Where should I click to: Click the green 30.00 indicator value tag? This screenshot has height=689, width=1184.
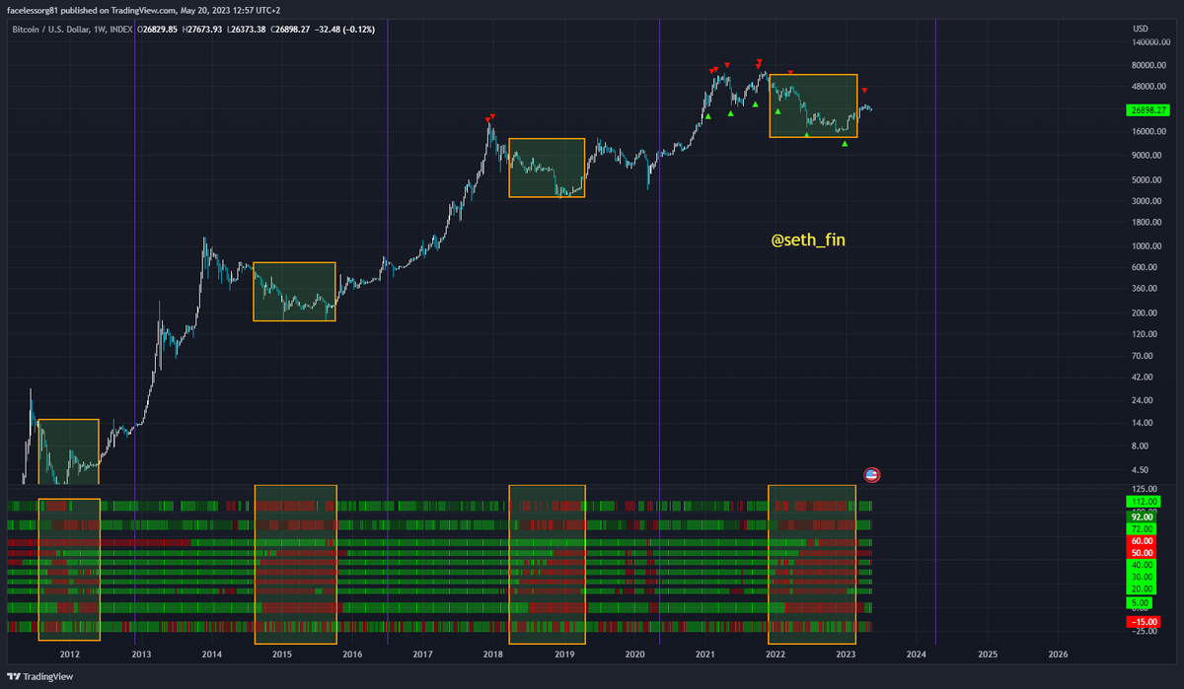pos(1143,578)
